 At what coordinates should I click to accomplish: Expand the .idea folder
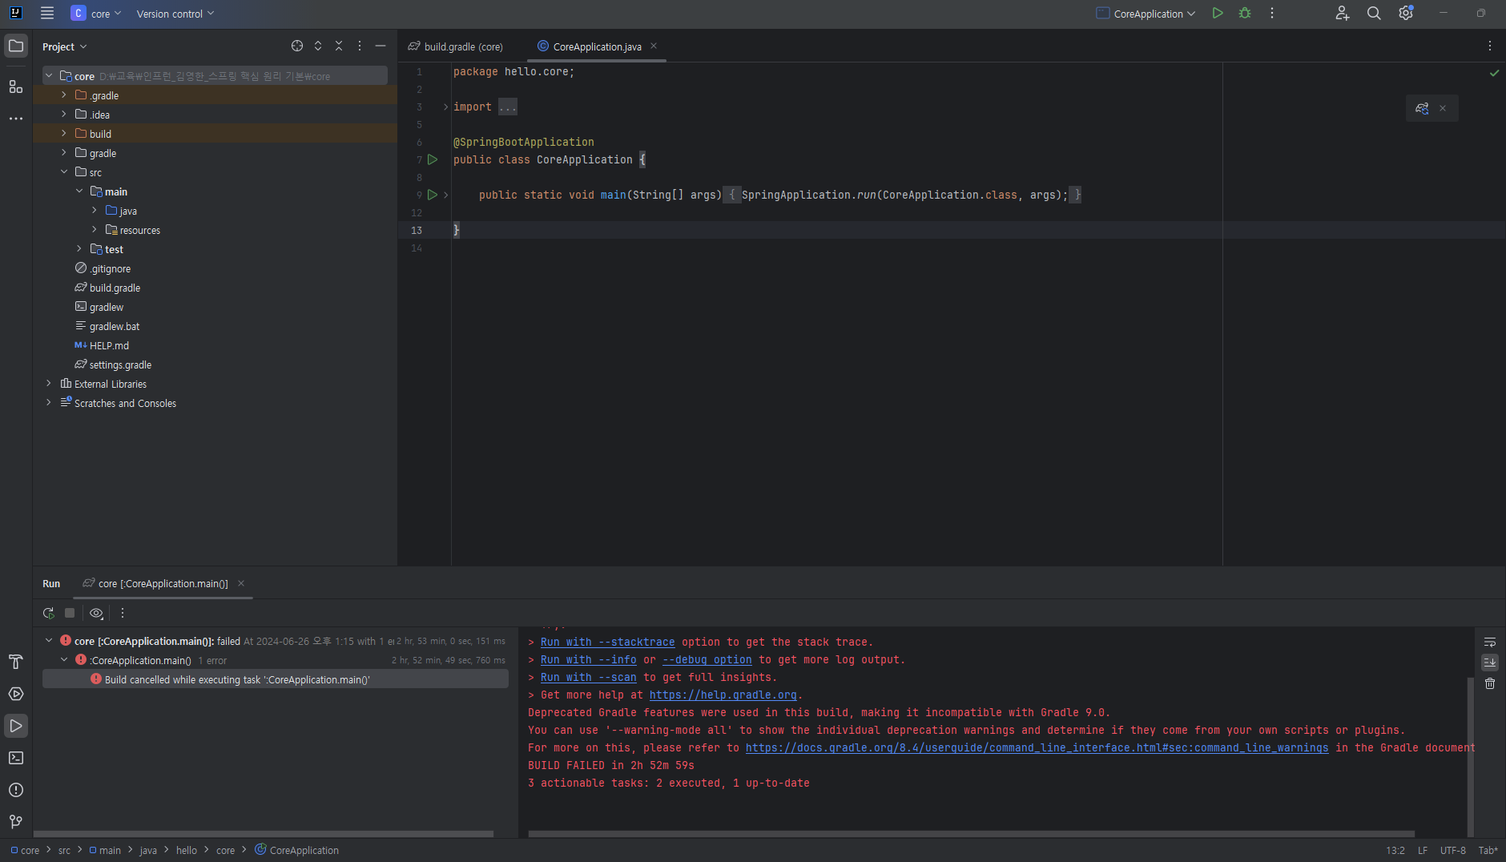pyautogui.click(x=64, y=115)
